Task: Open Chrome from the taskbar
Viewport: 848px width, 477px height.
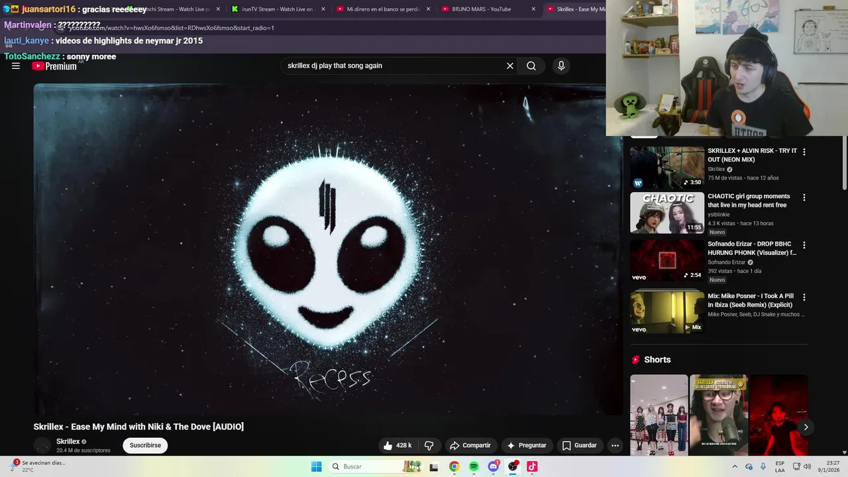Action: (x=454, y=466)
